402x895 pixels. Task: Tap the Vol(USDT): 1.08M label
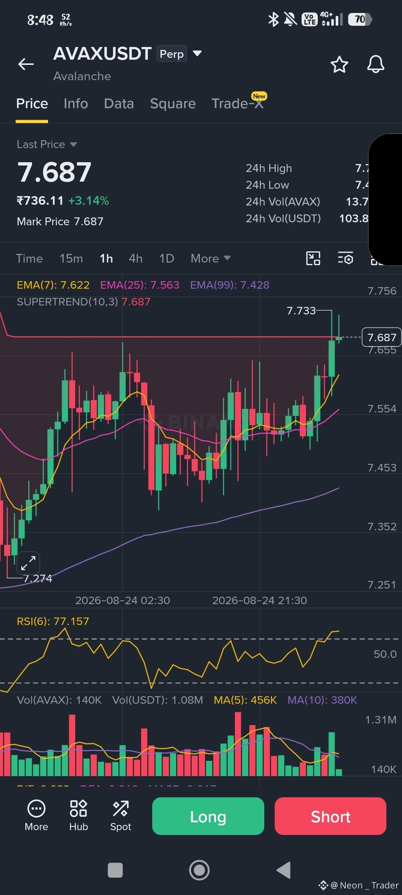pos(158,700)
